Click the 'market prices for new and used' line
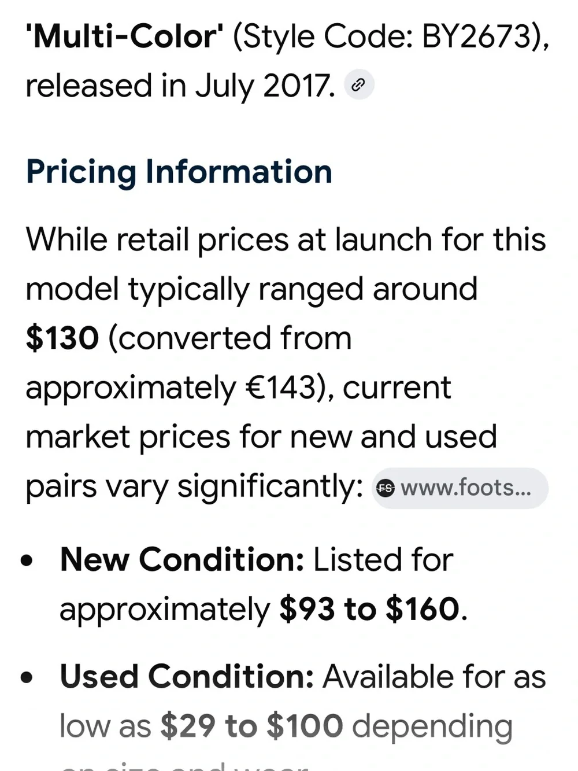578x771 pixels. [x=261, y=437]
